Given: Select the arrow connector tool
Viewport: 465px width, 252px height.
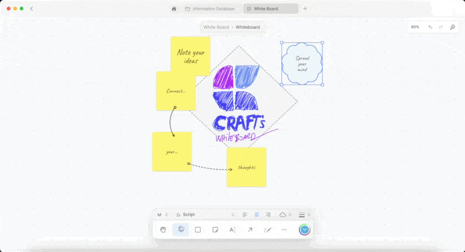Looking at the screenshot, I should [250, 229].
